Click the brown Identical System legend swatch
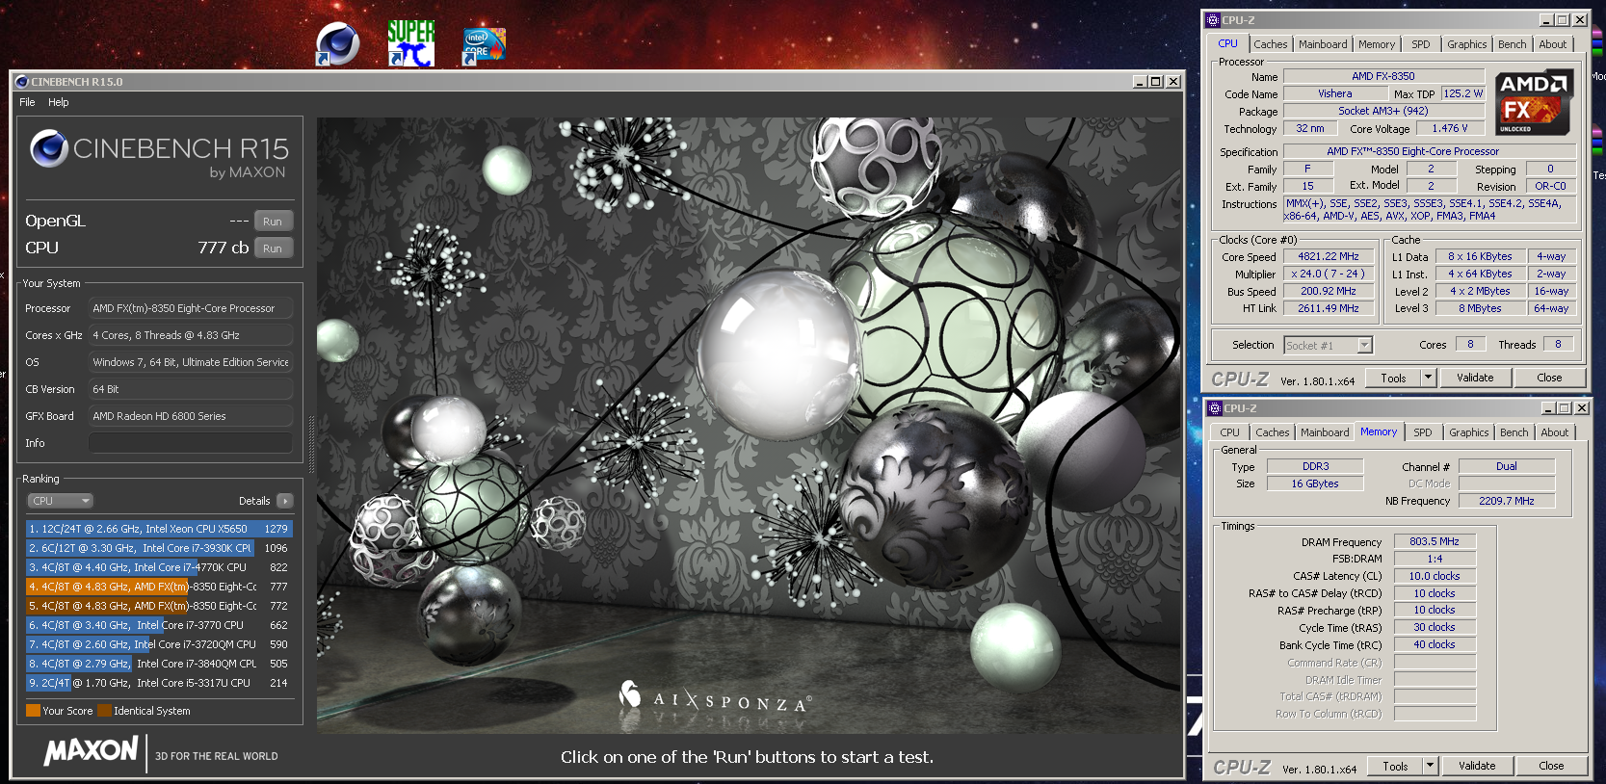 pos(105,711)
